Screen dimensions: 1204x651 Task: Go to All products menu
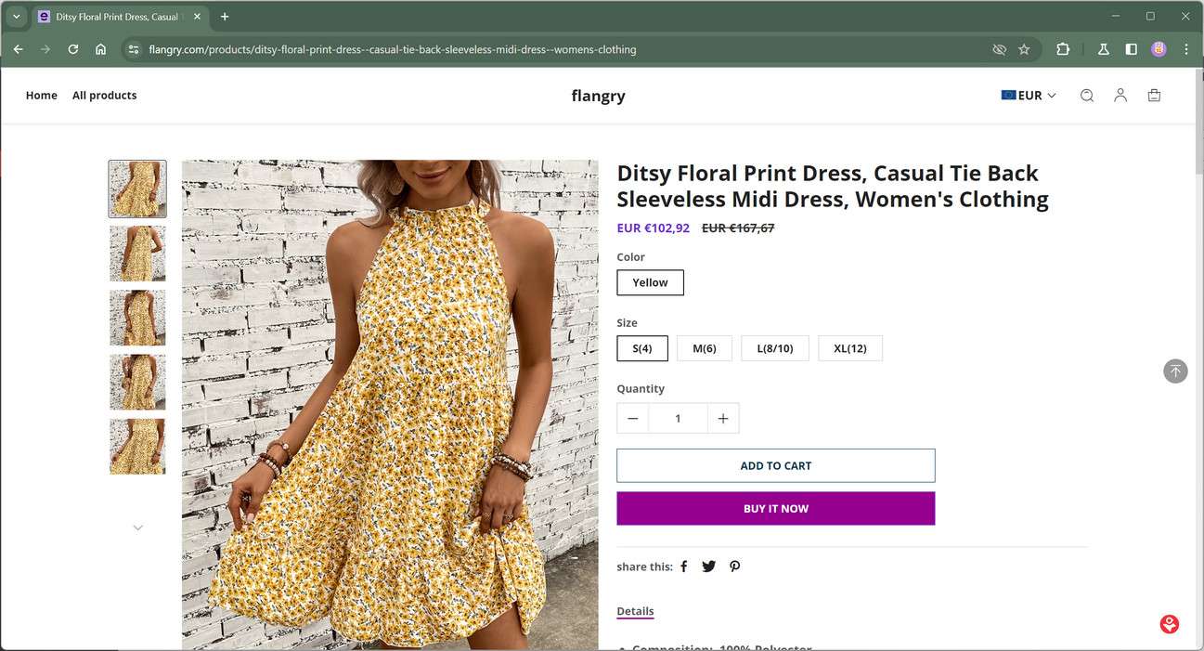104,96
